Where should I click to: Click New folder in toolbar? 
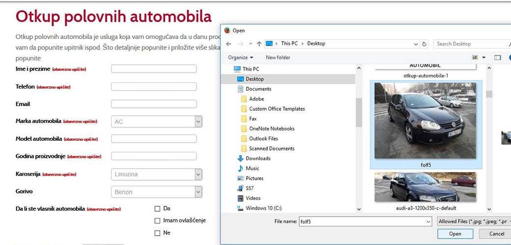(278, 57)
